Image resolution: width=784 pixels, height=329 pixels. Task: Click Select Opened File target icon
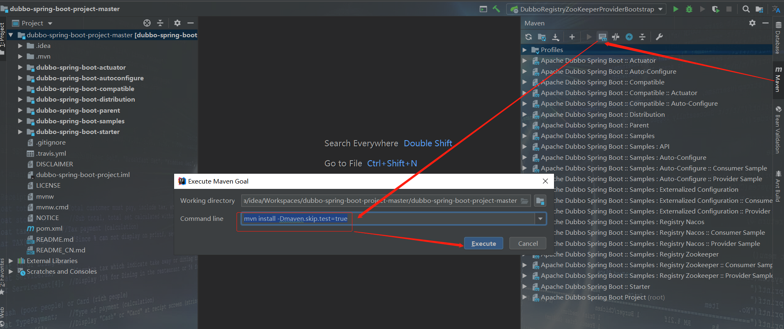click(x=147, y=23)
